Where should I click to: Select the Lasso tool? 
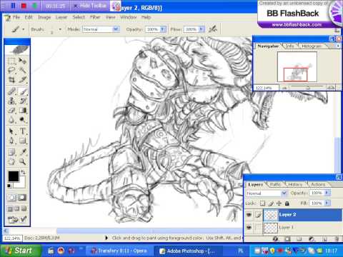[x=11, y=70]
